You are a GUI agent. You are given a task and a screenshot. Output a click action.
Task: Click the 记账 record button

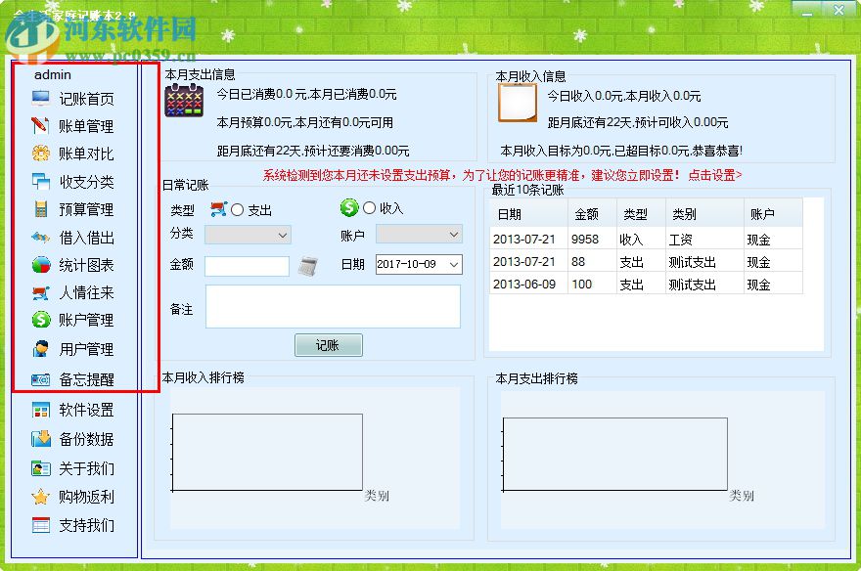[x=328, y=345]
